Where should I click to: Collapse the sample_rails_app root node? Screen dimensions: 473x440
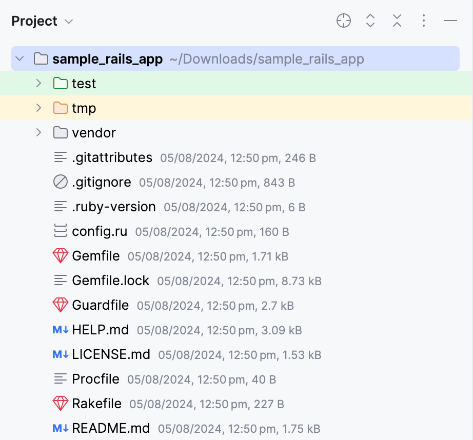(x=20, y=58)
